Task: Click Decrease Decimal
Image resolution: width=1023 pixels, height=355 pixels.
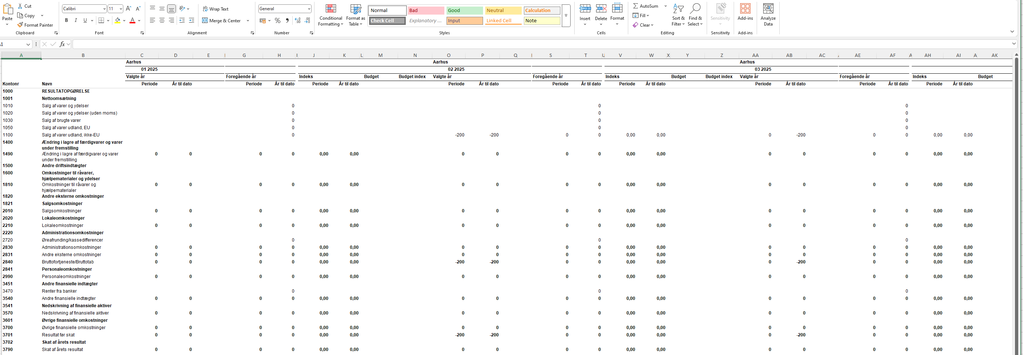Action: (308, 21)
